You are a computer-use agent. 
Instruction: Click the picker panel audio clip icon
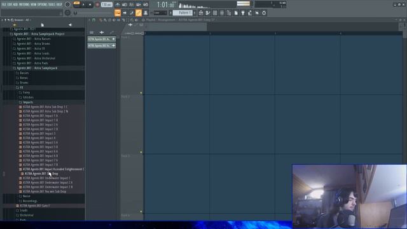102,32
